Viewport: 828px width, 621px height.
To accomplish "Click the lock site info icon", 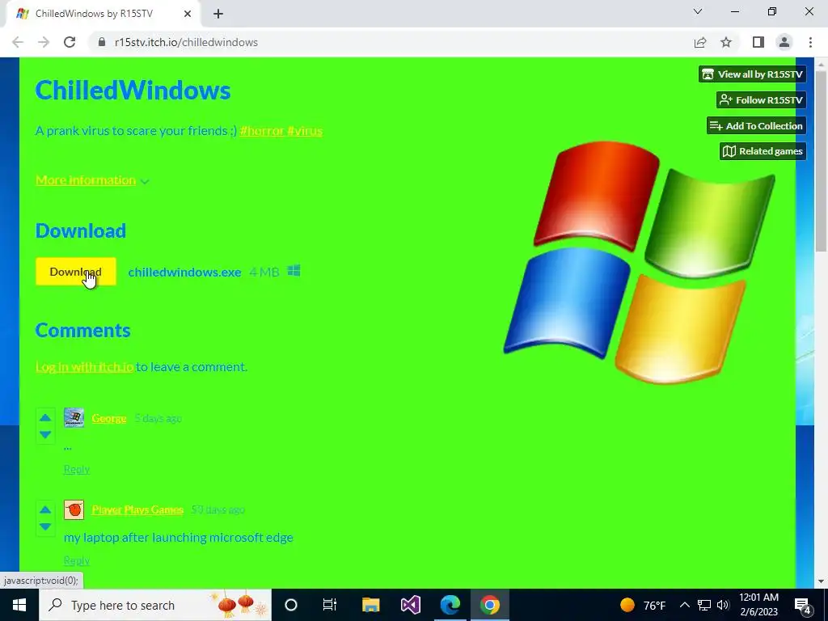I will [102, 42].
